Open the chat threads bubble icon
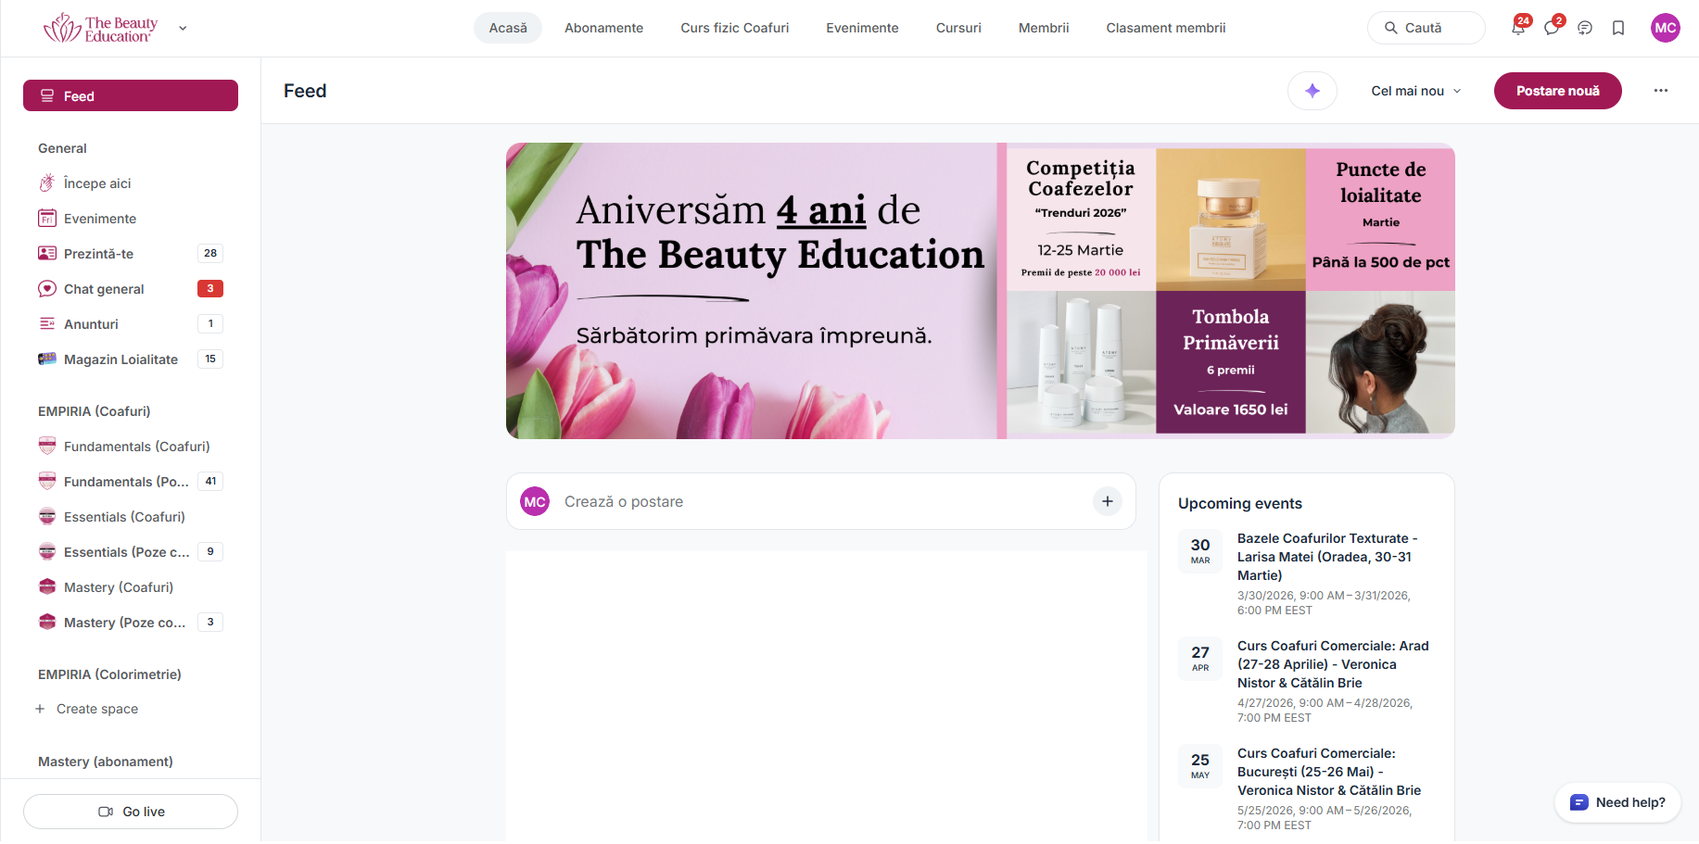 click(x=1585, y=29)
